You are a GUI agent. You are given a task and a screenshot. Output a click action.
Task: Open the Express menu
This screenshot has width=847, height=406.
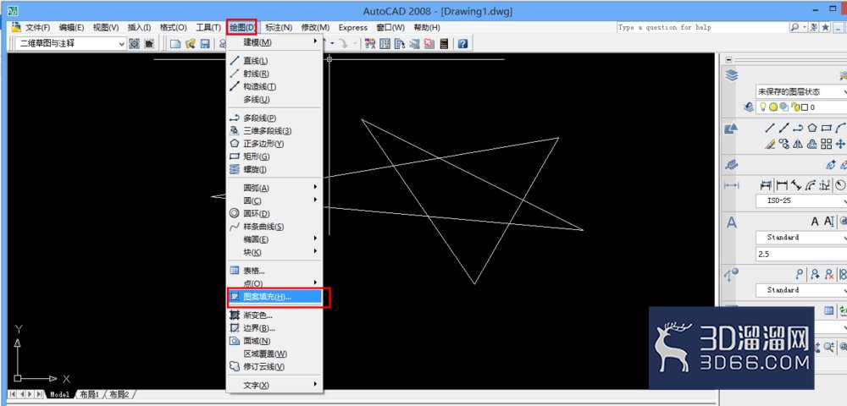click(x=352, y=28)
